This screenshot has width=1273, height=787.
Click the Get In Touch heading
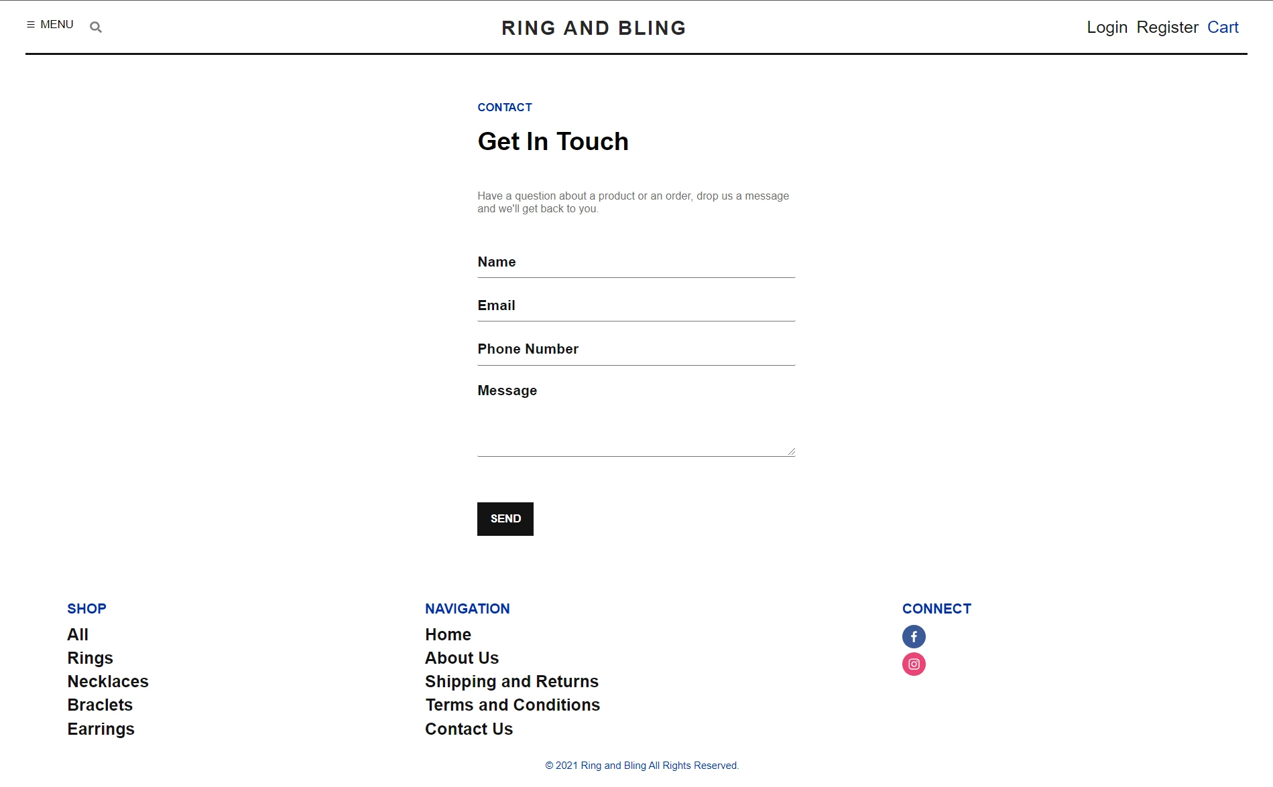553,142
